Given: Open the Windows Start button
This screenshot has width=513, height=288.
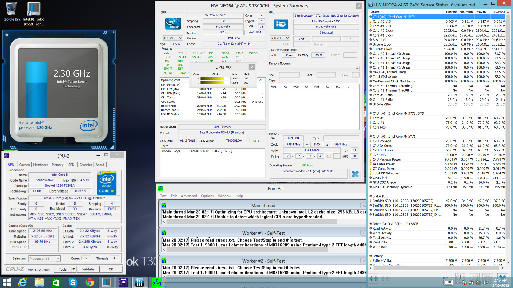Looking at the screenshot, I should [7, 282].
